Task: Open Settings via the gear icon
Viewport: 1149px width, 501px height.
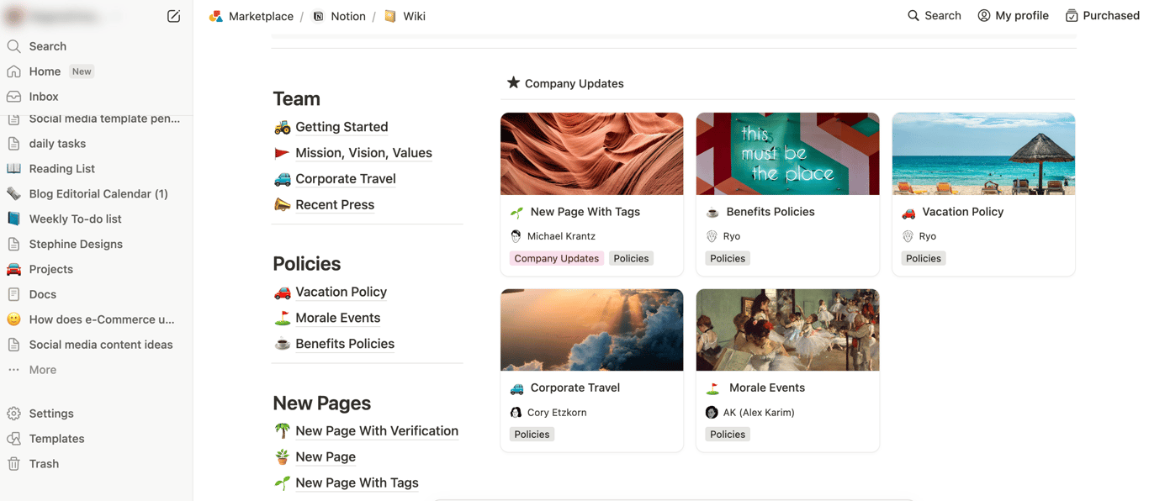Action: coord(14,413)
